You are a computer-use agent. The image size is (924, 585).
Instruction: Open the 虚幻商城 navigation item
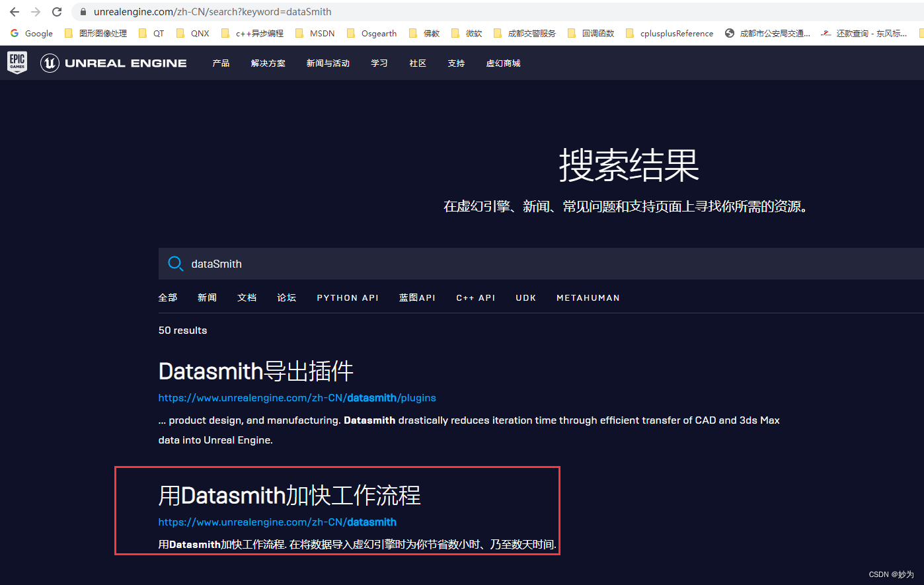coord(503,63)
